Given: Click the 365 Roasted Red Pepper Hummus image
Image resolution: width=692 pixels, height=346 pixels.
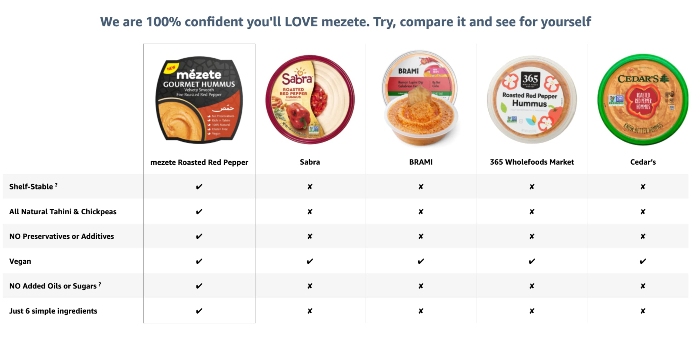Looking at the screenshot, I should pyautogui.click(x=532, y=100).
